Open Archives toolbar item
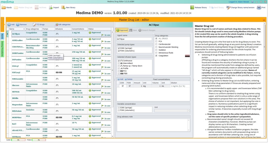Image resolution: width=268 pixels, height=143 pixels. pyautogui.click(x=41, y=8)
